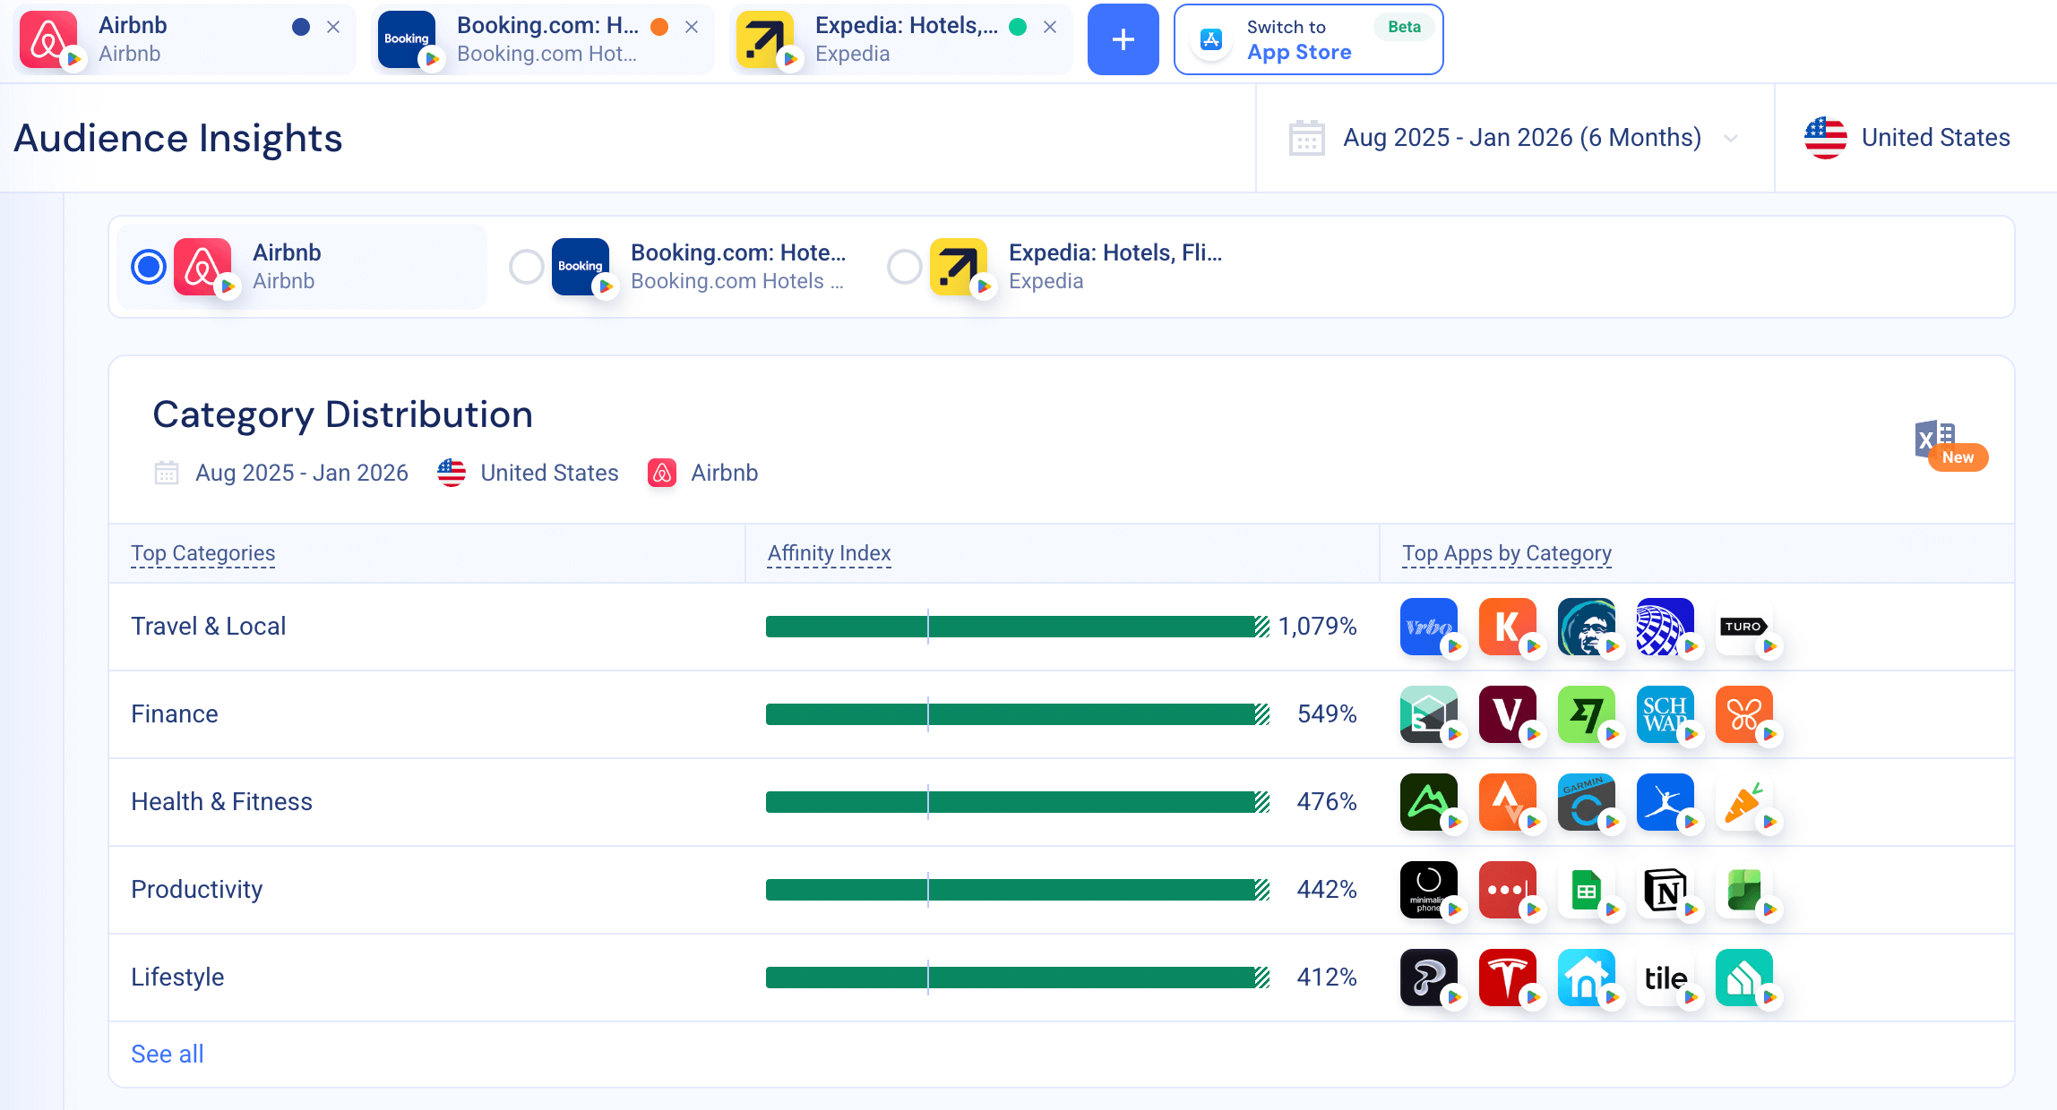Open the blue MyFitnessPal app icon
Image resolution: width=2057 pixels, height=1110 pixels.
click(x=1665, y=802)
